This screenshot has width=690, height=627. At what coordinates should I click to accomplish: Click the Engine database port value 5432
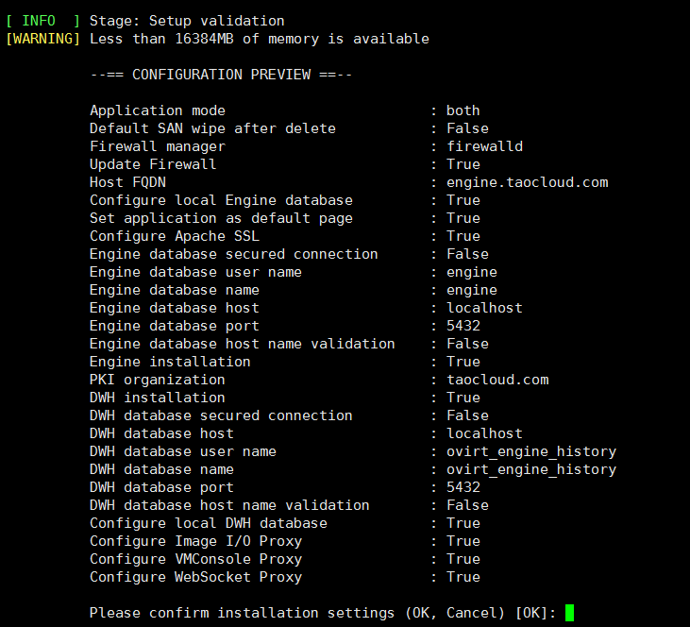tap(463, 326)
